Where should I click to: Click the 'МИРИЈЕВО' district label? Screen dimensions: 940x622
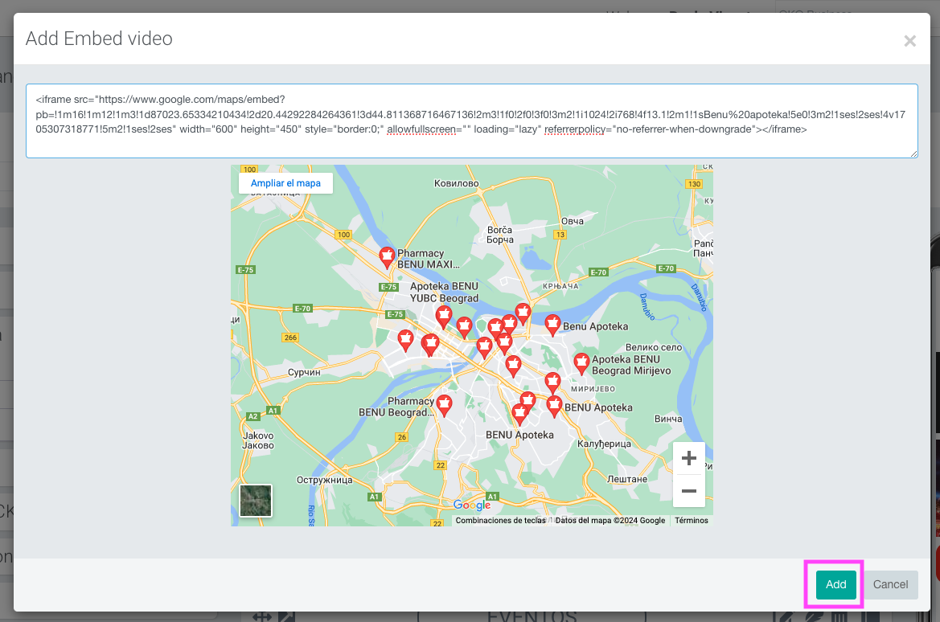pos(593,389)
